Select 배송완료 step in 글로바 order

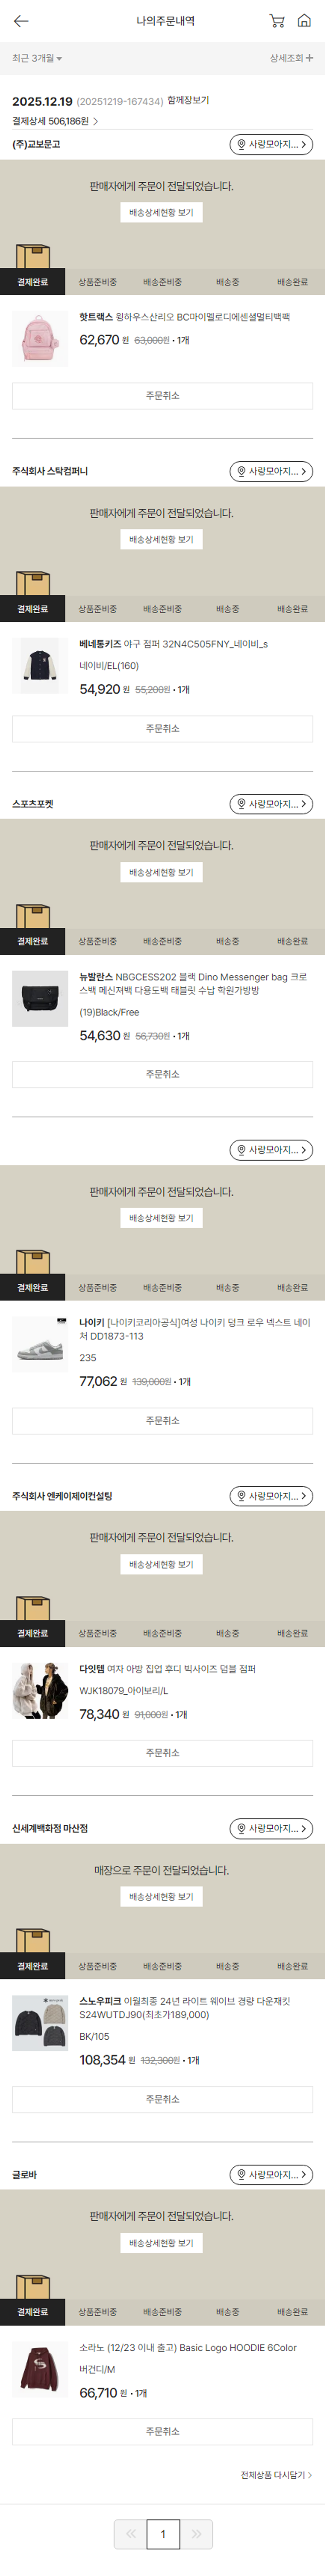[292, 2312]
